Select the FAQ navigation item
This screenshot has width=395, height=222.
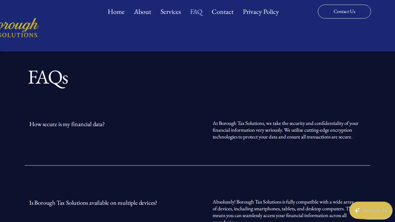196,12
